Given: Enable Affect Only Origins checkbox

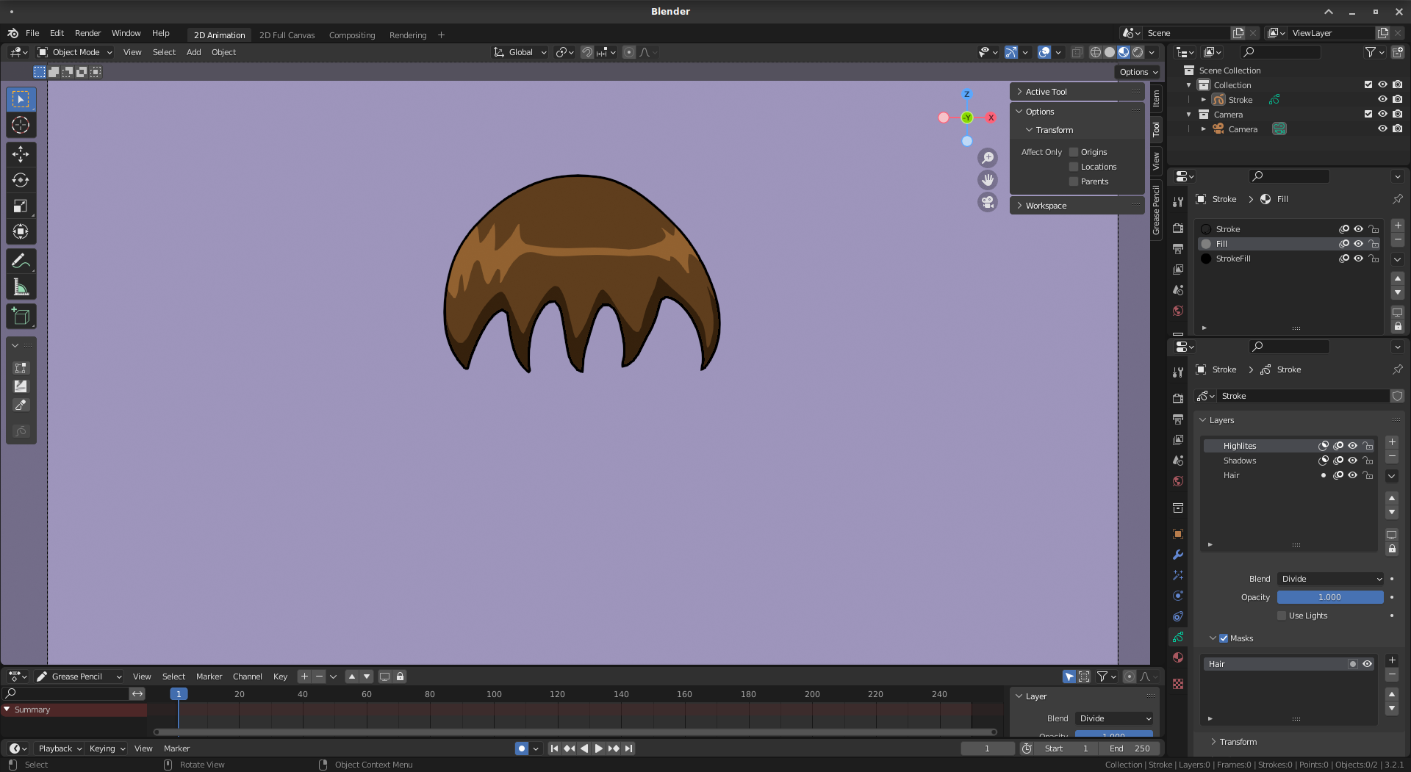Looking at the screenshot, I should [x=1074, y=152].
